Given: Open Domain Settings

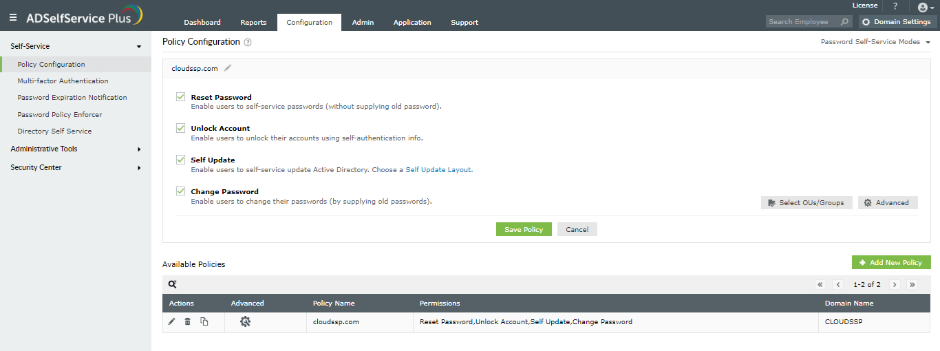Looking at the screenshot, I should pyautogui.click(x=898, y=22).
